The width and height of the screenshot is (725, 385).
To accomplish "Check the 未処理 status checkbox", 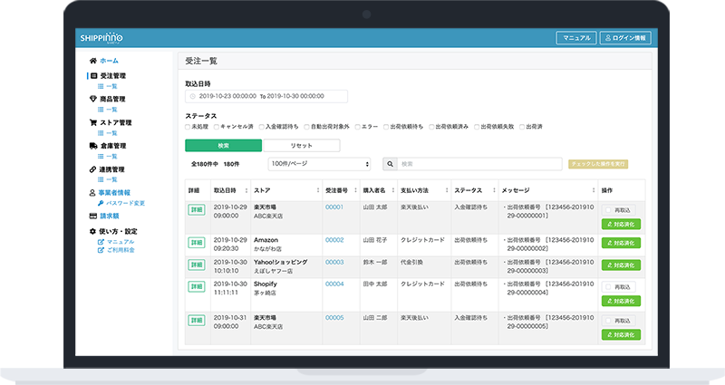I will pos(188,127).
